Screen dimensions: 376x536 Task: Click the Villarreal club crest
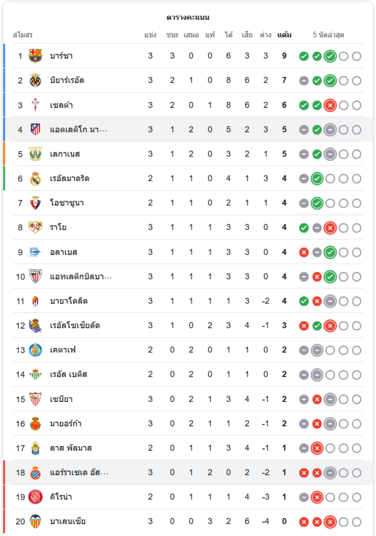click(35, 80)
